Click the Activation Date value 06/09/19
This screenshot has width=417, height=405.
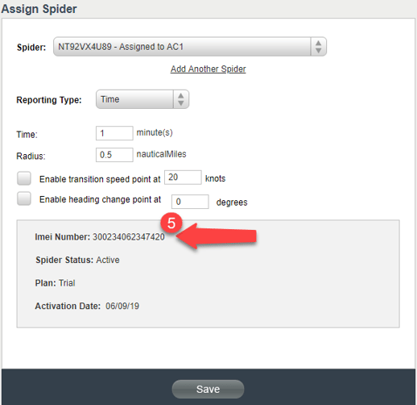pos(122,306)
